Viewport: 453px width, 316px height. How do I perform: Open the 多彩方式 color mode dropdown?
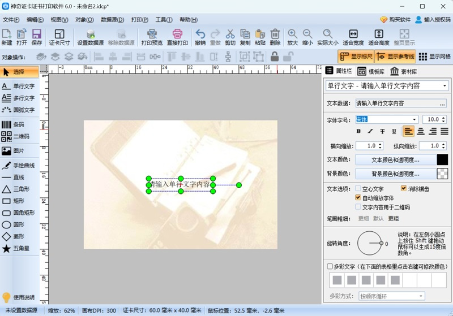click(421, 296)
